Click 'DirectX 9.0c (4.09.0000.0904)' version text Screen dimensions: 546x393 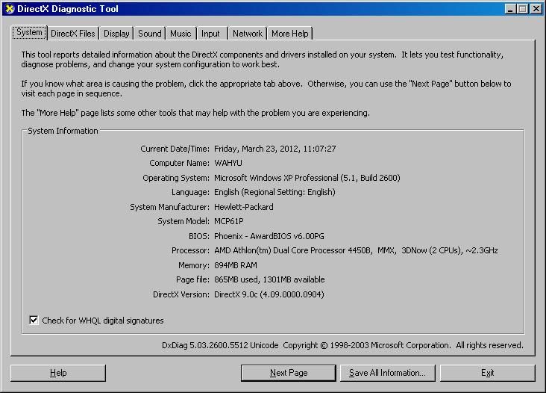269,294
